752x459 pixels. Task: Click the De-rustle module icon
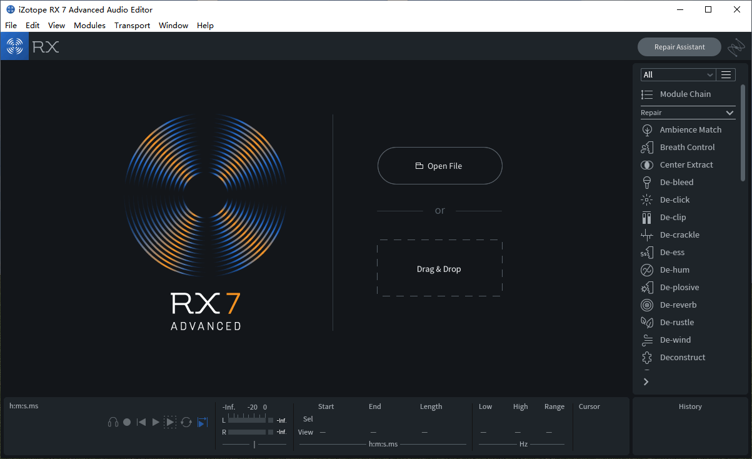647,323
